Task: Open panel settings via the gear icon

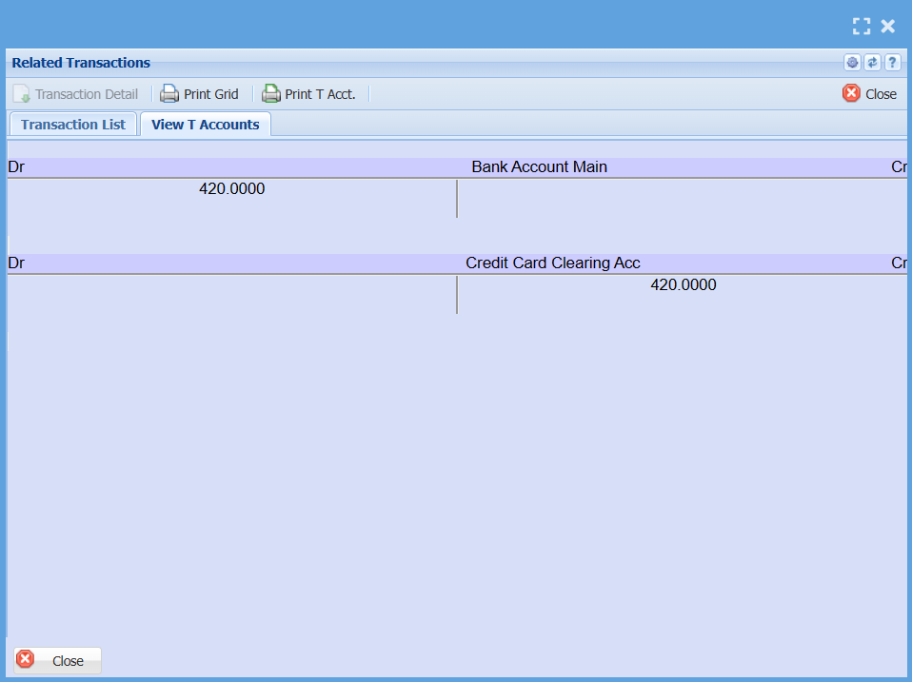Action: pyautogui.click(x=852, y=63)
